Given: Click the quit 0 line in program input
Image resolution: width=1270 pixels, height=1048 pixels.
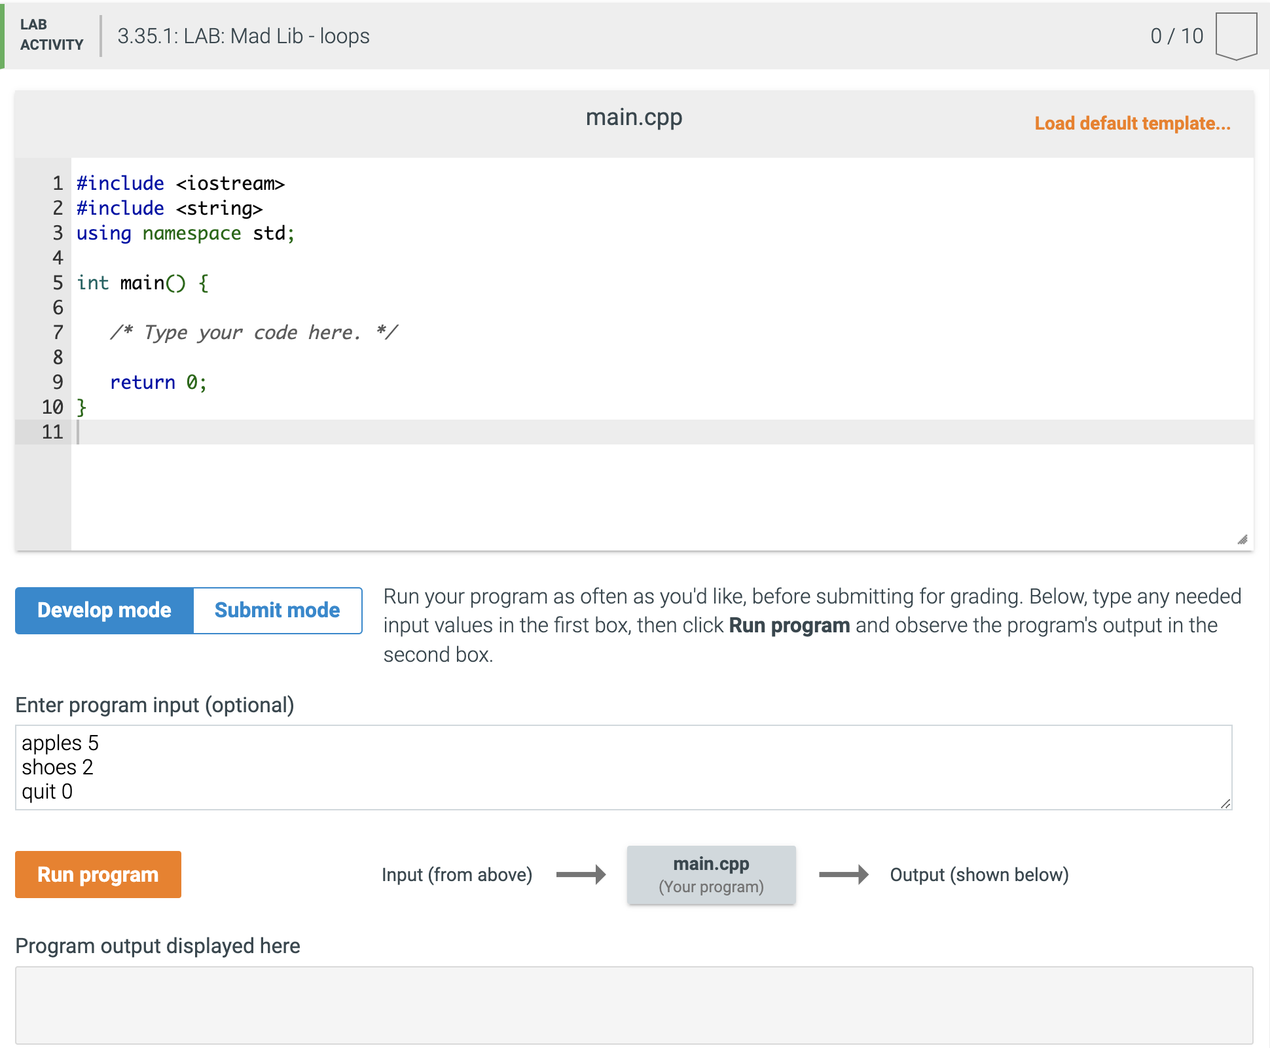Looking at the screenshot, I should 47,791.
